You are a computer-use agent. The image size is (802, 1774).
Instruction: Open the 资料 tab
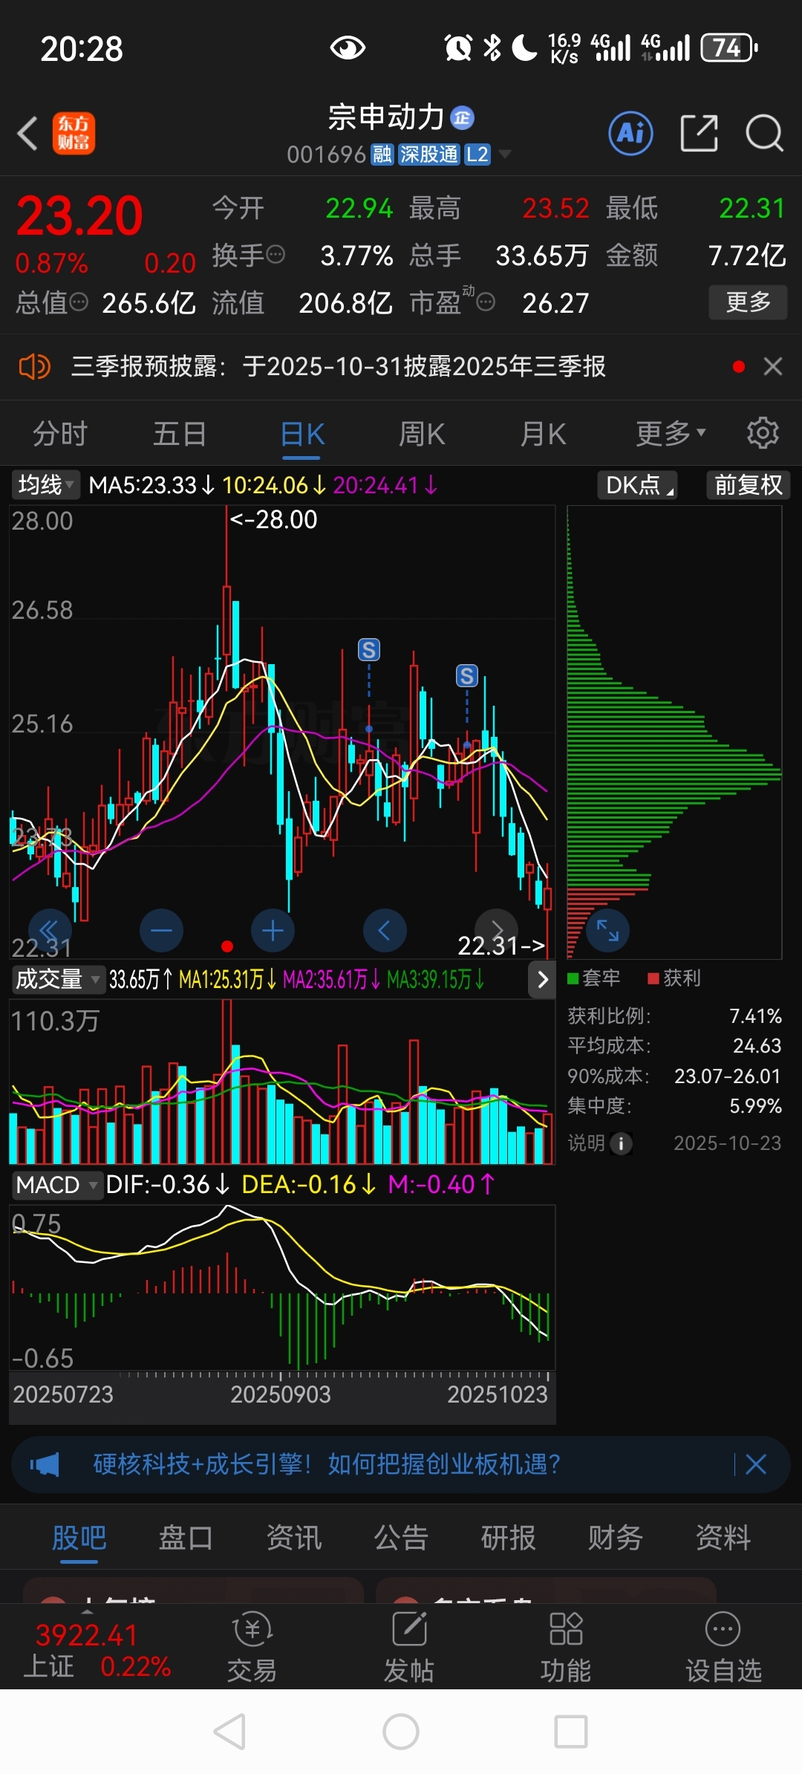pyautogui.click(x=723, y=1537)
